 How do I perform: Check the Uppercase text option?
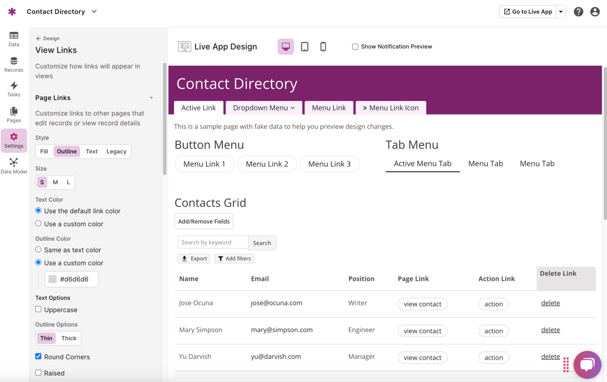(38, 310)
